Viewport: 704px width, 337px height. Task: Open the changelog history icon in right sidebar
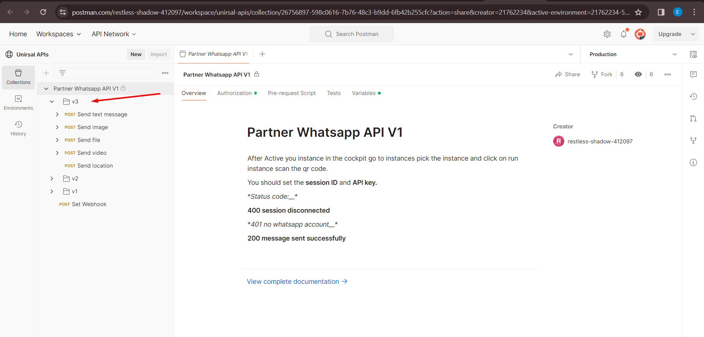point(693,96)
